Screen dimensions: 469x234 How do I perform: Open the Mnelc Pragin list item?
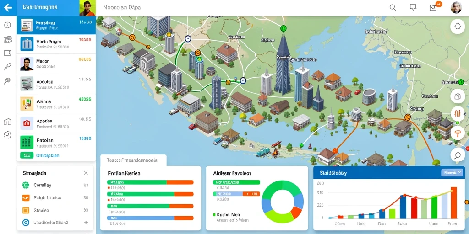(x=56, y=44)
